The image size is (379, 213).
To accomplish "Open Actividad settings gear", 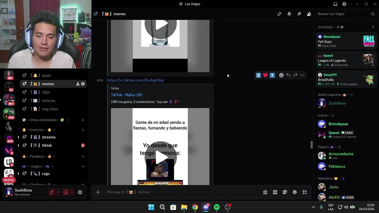I will pyautogui.click(x=342, y=27).
